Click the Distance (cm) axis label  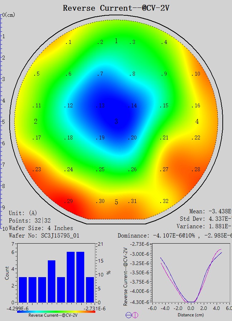tap(191, 315)
